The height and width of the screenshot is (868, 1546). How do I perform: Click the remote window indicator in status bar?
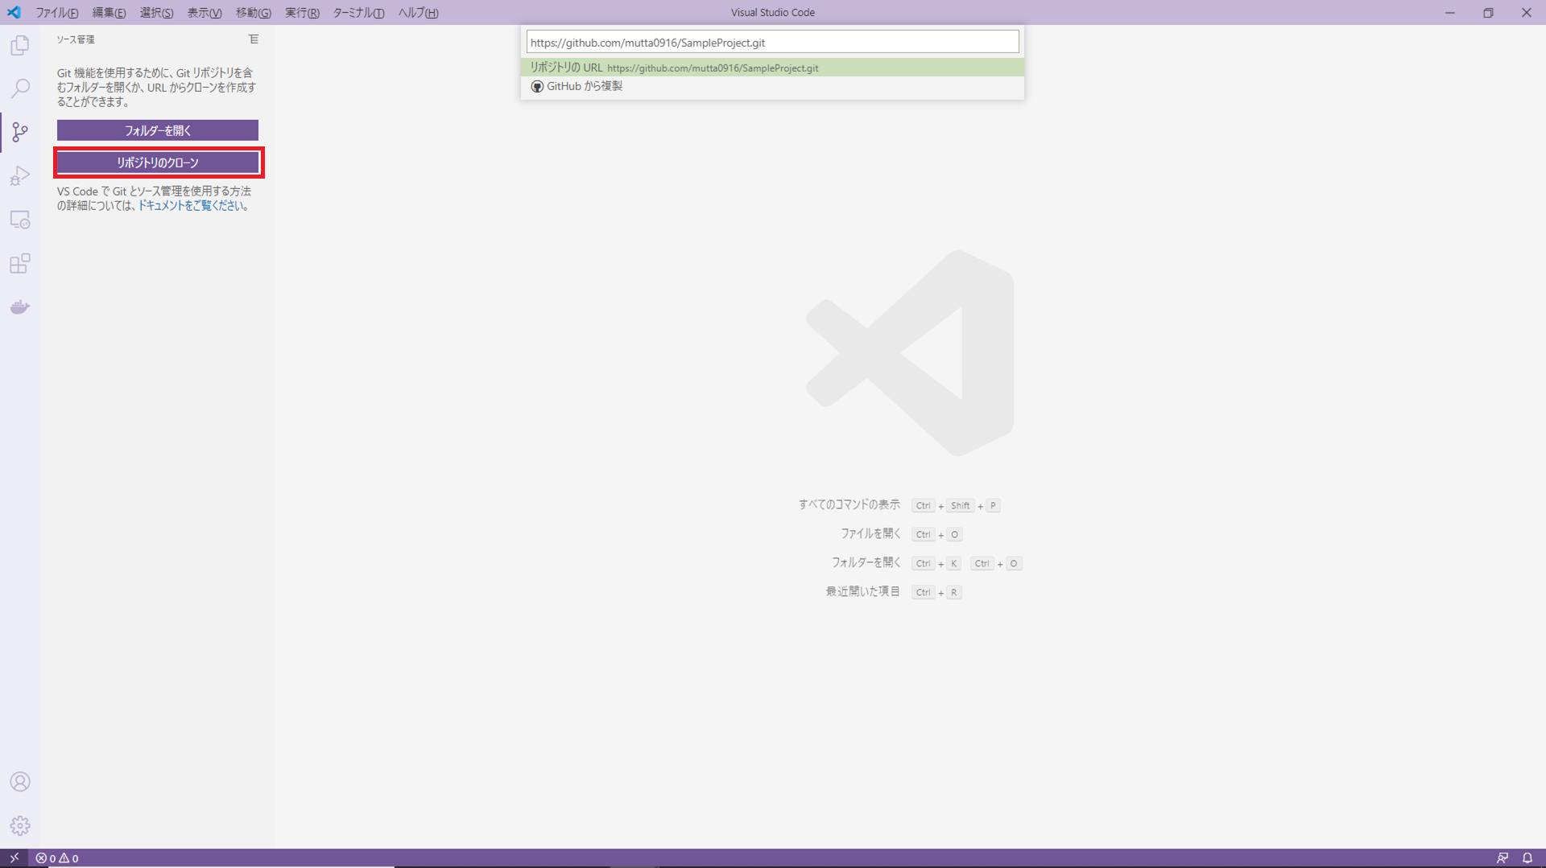pos(14,858)
